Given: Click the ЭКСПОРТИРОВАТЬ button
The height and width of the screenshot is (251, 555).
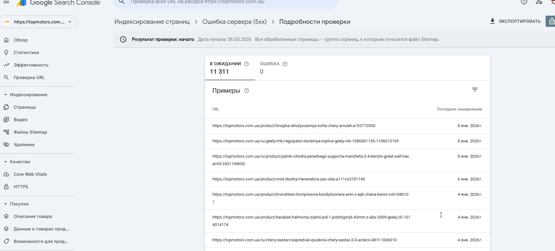Looking at the screenshot, I should pyautogui.click(x=515, y=21).
